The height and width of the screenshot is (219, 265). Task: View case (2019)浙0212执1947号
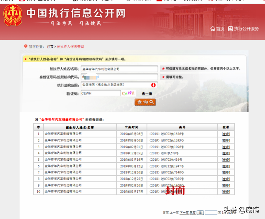point(226,166)
